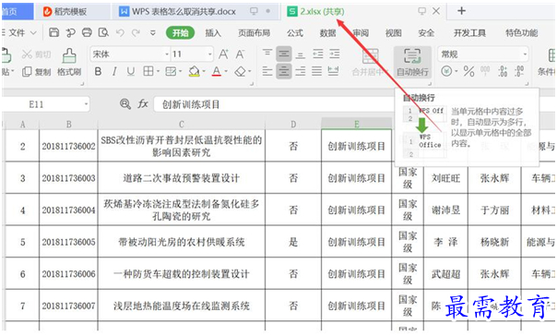Click the Undo arrow icon
This screenshot has height=336, width=557.
tap(120, 32)
